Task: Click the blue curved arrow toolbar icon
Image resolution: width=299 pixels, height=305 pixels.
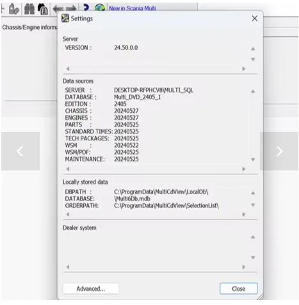Action: coord(86,8)
